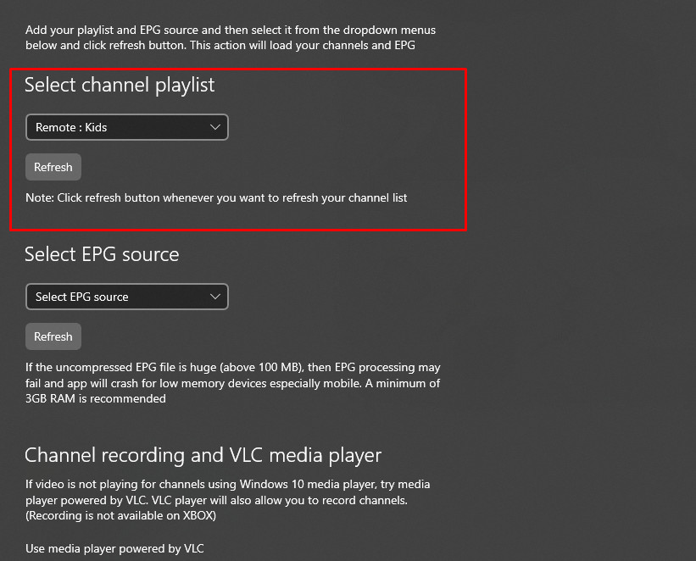
Task: Click the text about uncompressed EPG file size
Action: click(232, 383)
